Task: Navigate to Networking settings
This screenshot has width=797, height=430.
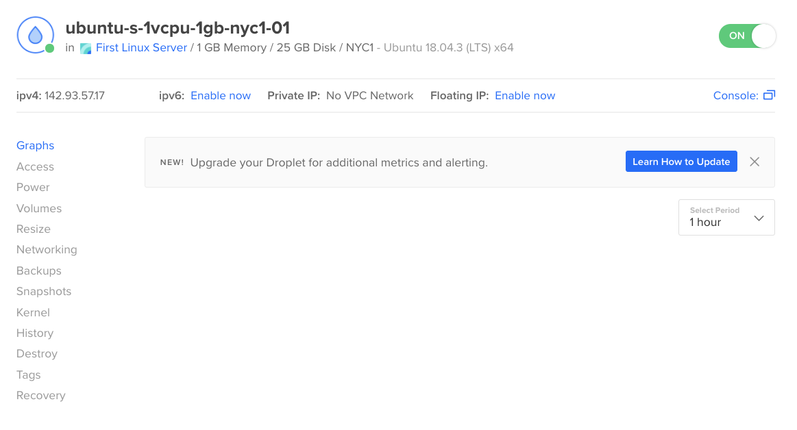Action: (x=47, y=249)
